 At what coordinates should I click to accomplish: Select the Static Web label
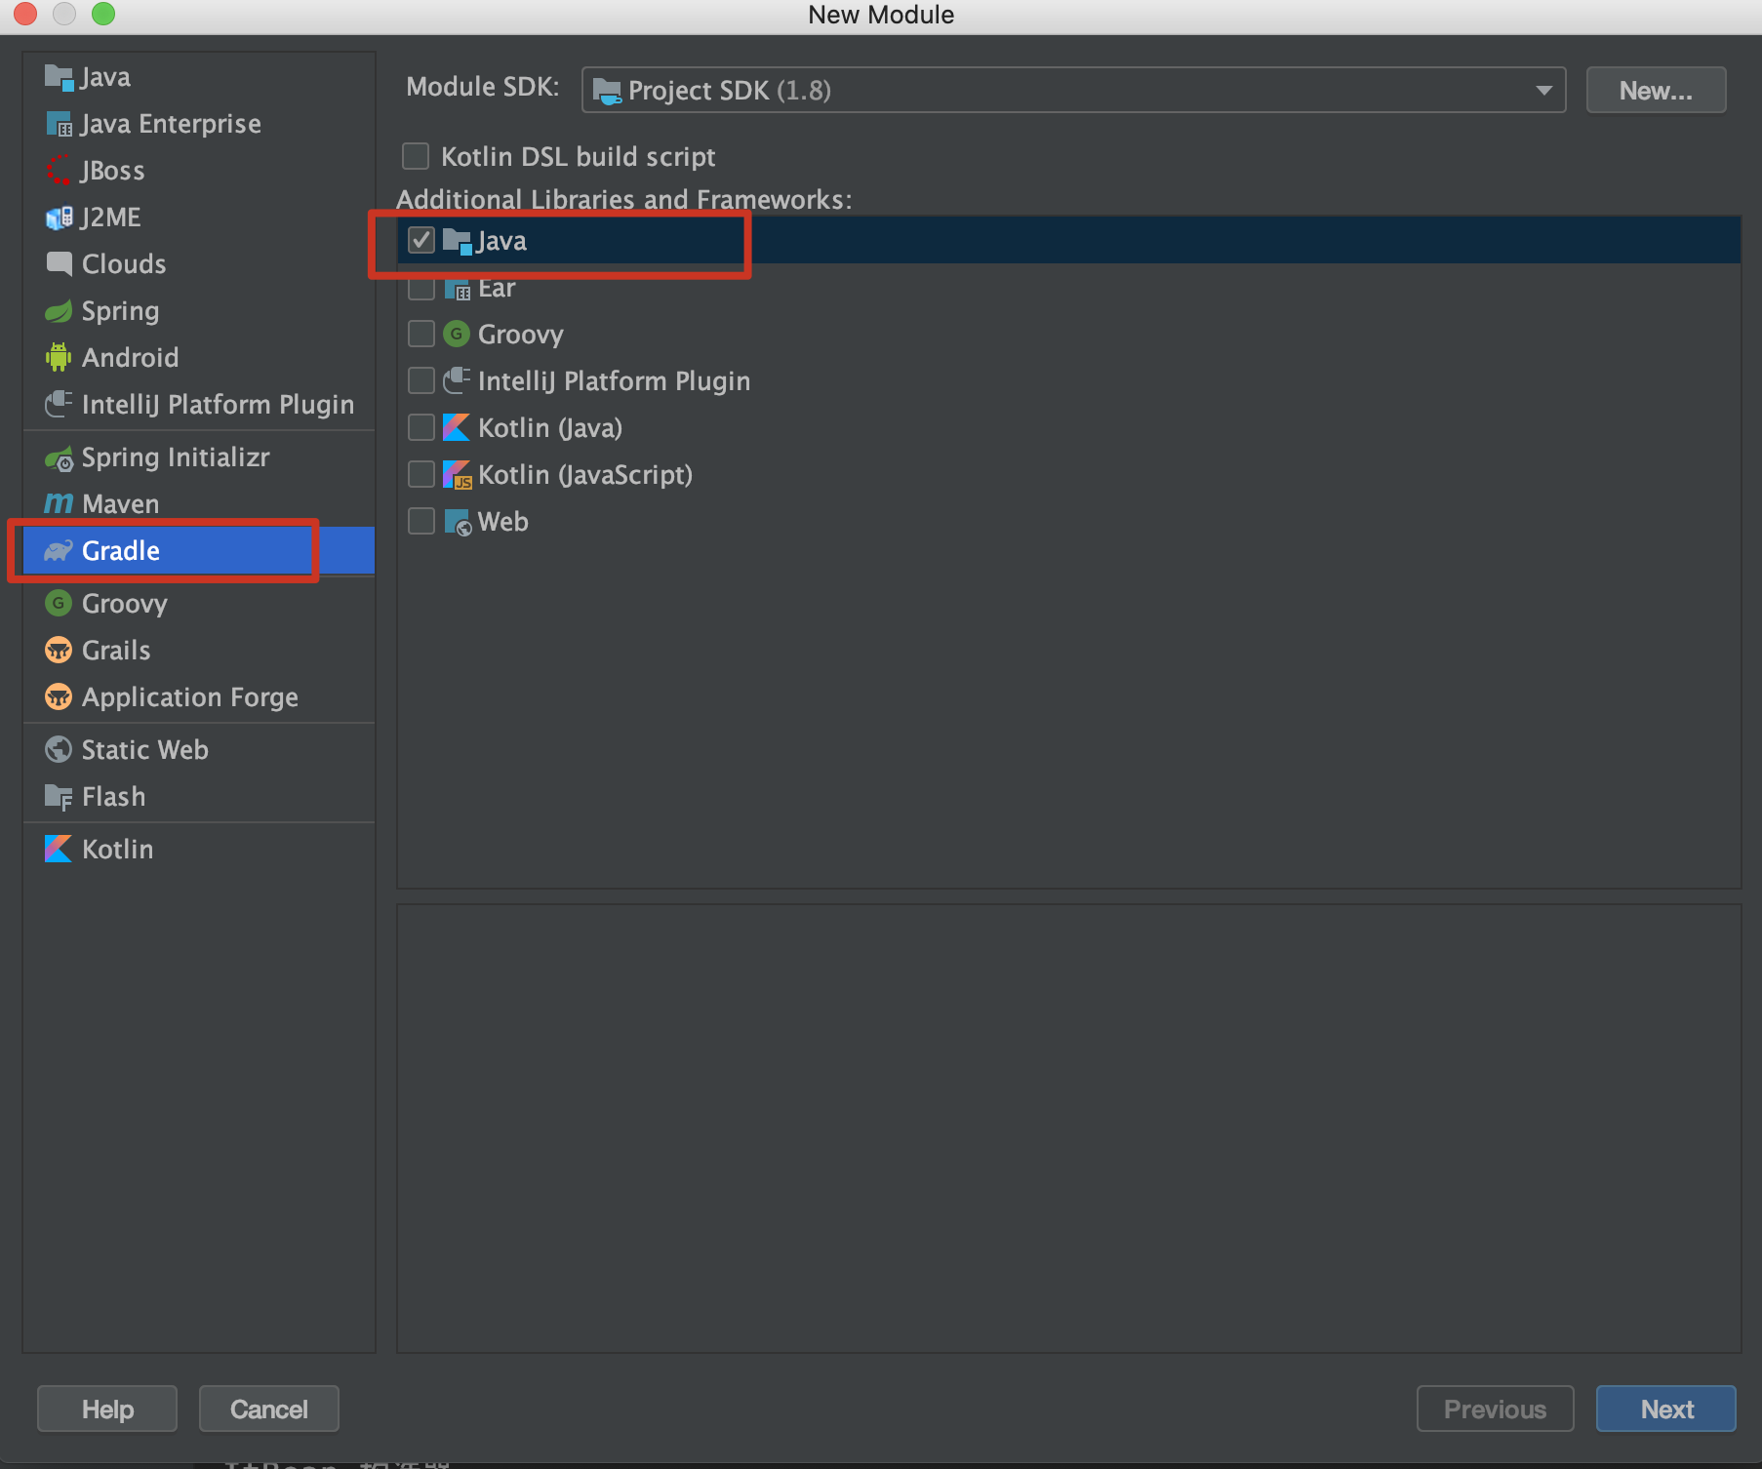[145, 749]
